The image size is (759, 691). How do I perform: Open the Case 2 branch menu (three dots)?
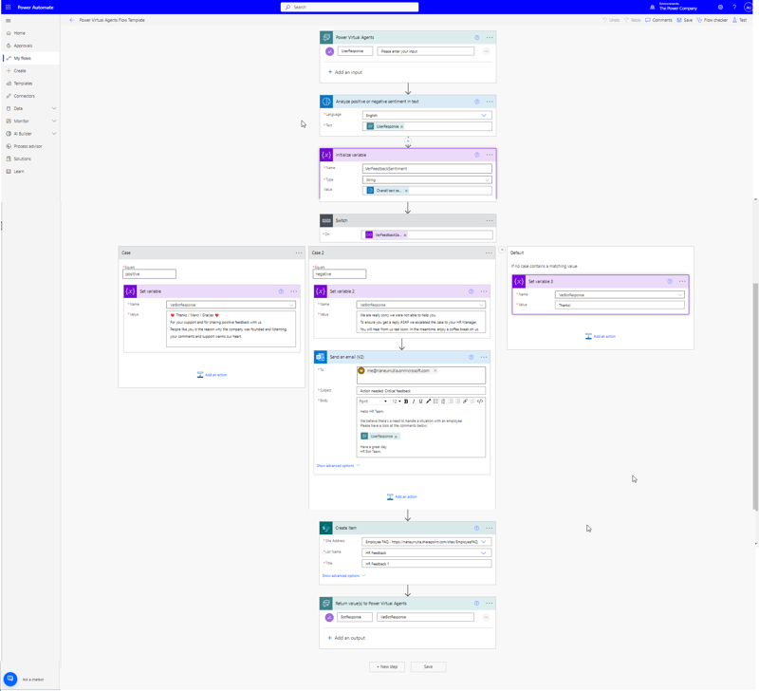coord(489,252)
